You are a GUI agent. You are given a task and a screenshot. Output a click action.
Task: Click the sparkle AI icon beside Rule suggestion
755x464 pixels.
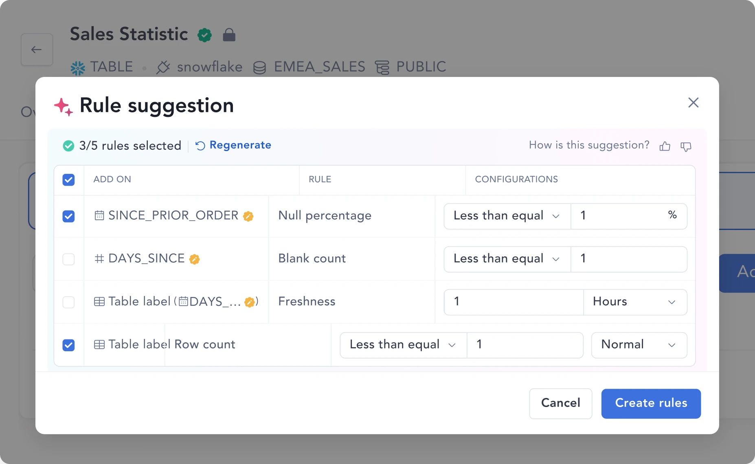pos(64,107)
